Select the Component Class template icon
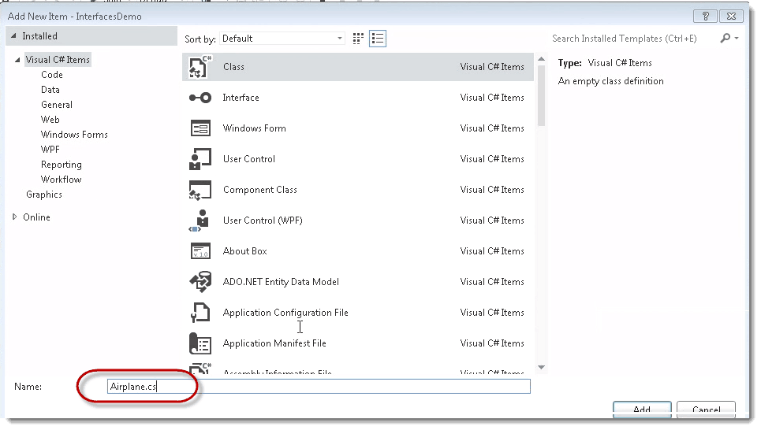 [x=200, y=190]
